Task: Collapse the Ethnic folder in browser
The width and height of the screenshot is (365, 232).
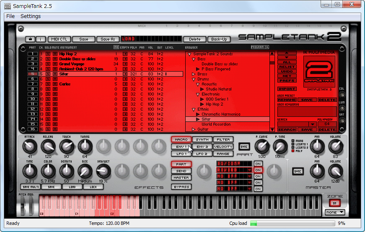Action: 194,109
